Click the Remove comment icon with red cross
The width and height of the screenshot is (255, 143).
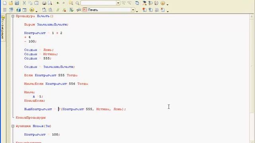[64, 10]
